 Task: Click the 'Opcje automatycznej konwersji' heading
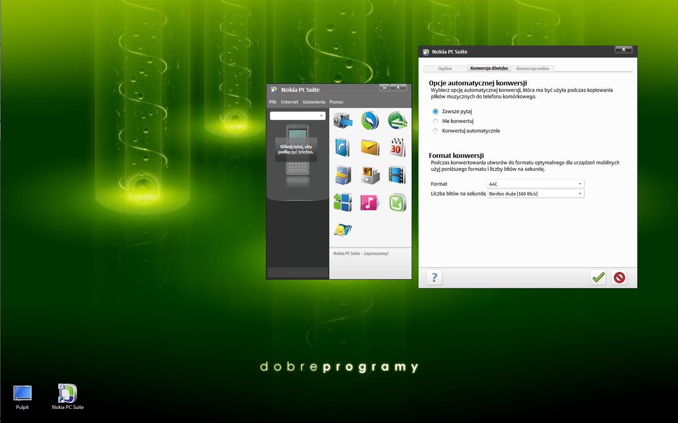coord(478,83)
